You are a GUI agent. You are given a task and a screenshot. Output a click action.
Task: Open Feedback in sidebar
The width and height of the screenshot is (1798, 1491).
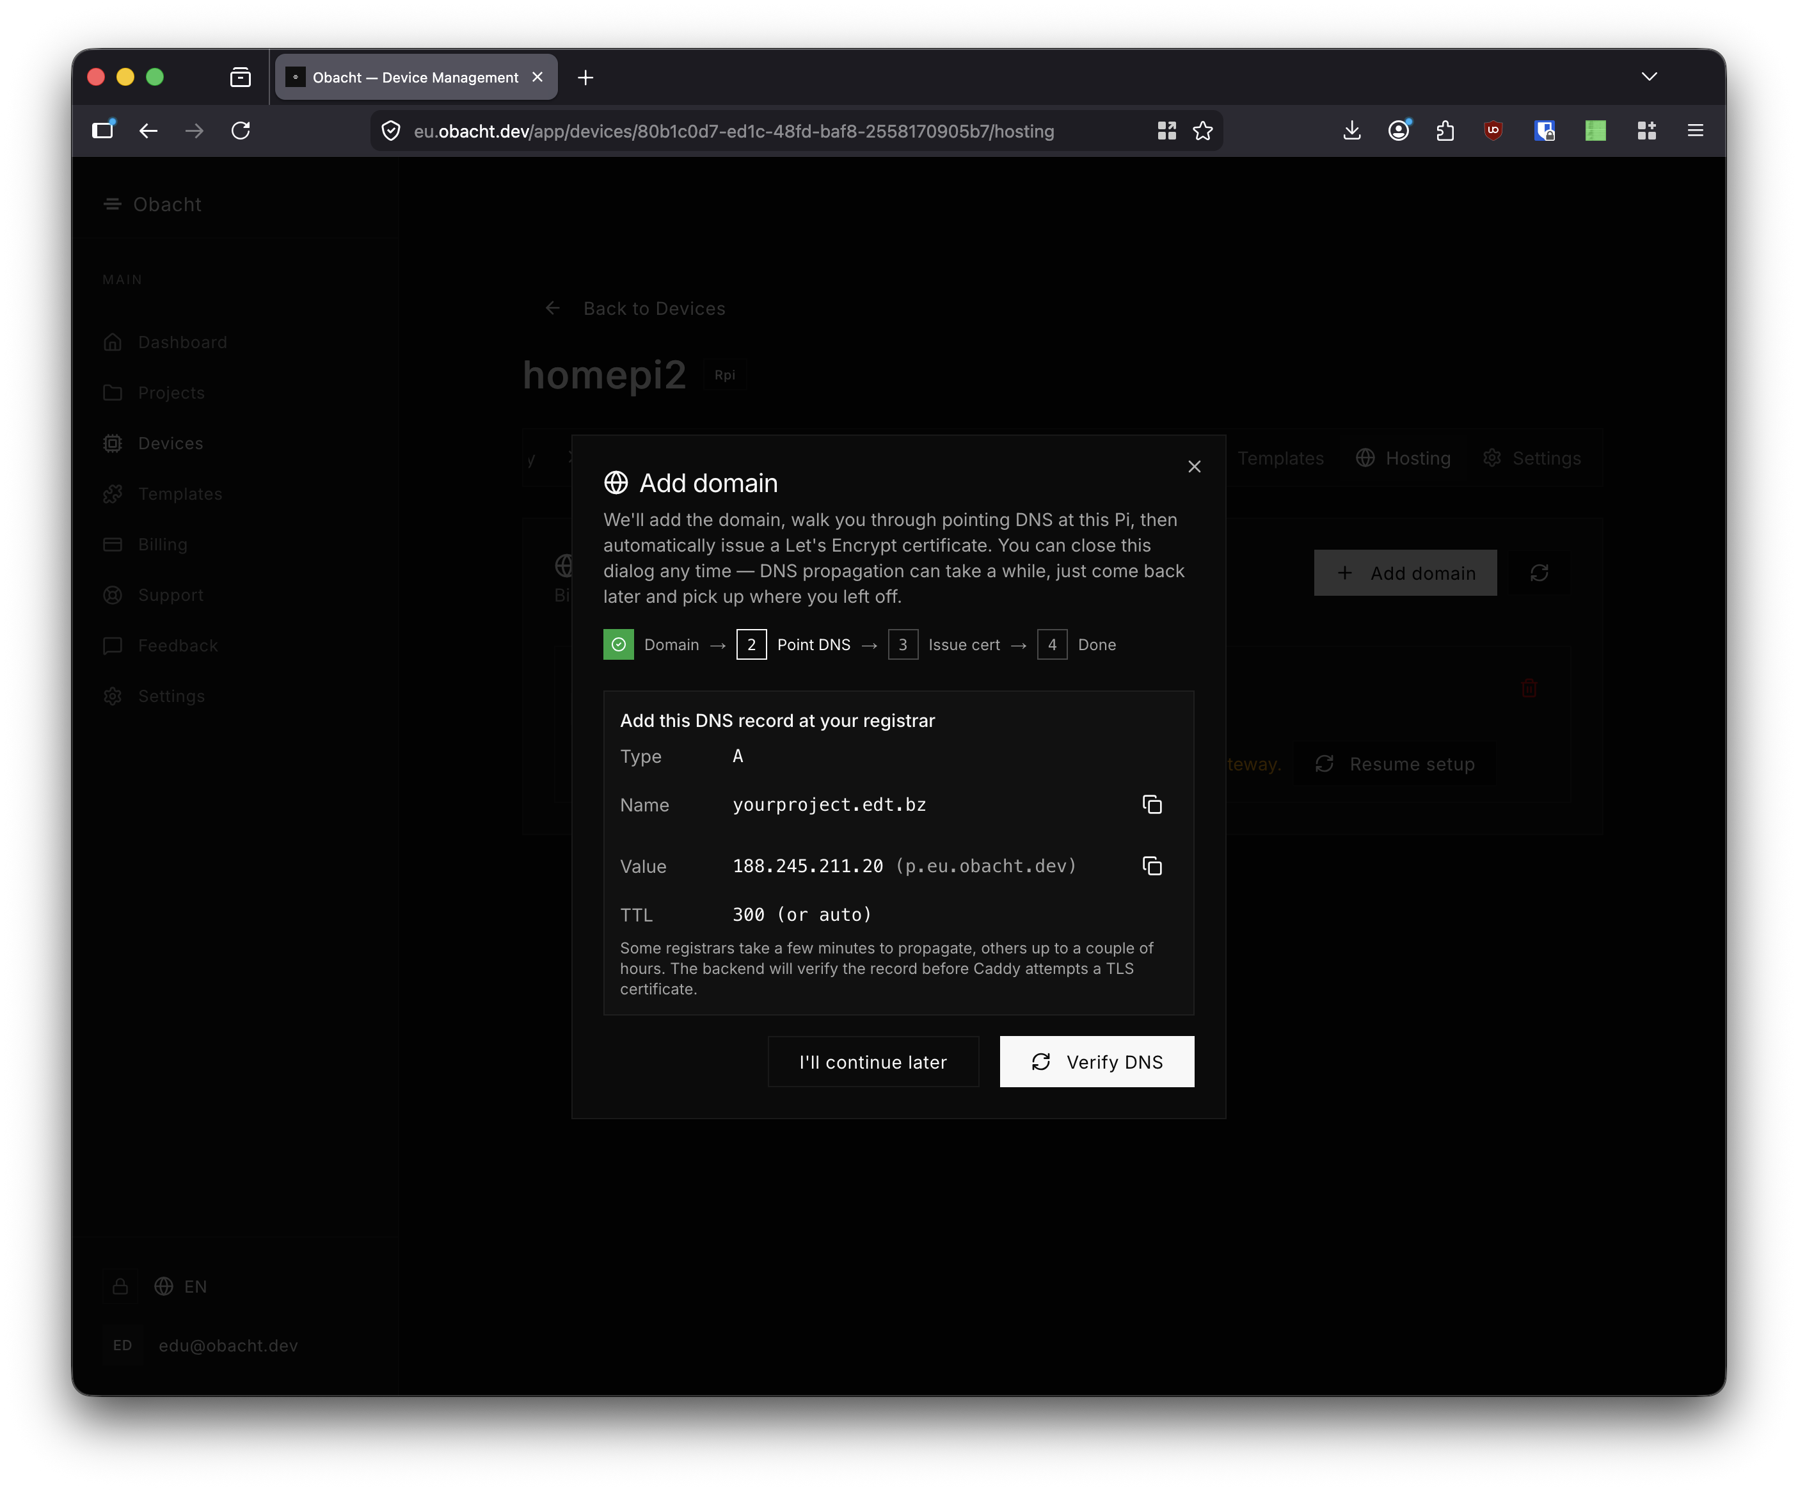tap(160, 646)
